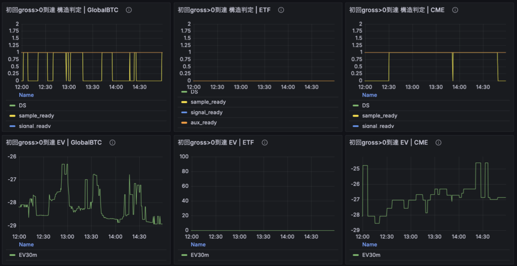Select EV30m legend label in ETF EV panel
This screenshot has width=517, height=266.
click(199, 254)
